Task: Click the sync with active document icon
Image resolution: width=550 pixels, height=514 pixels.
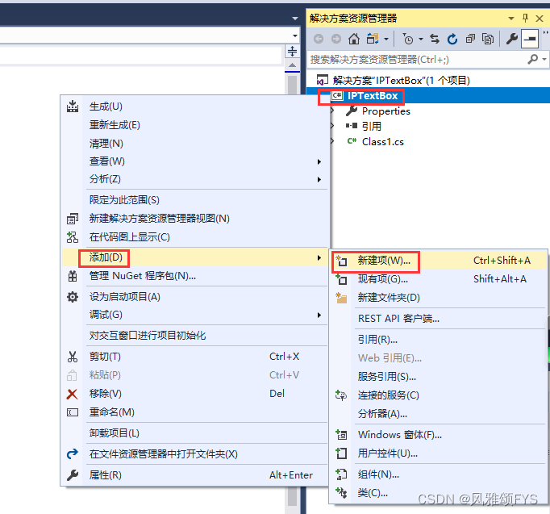Action: click(x=435, y=39)
